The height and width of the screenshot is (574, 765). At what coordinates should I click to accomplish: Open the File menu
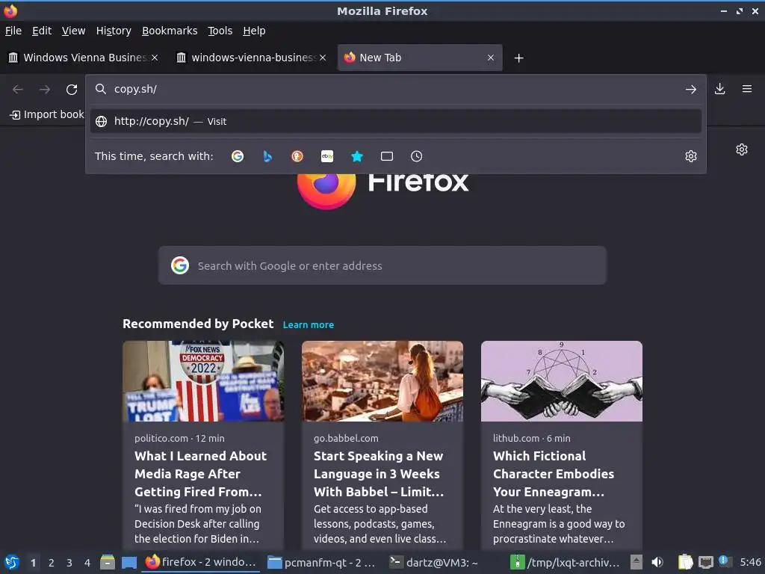13,31
